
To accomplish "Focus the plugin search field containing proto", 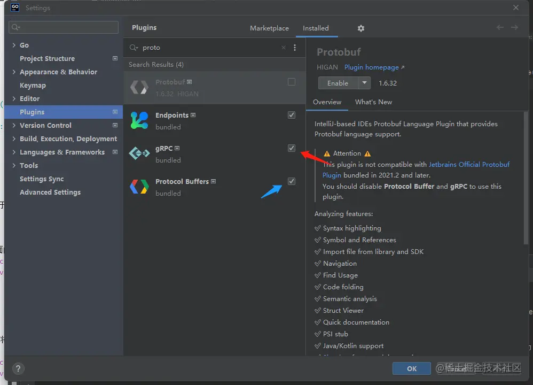I will click(x=211, y=48).
